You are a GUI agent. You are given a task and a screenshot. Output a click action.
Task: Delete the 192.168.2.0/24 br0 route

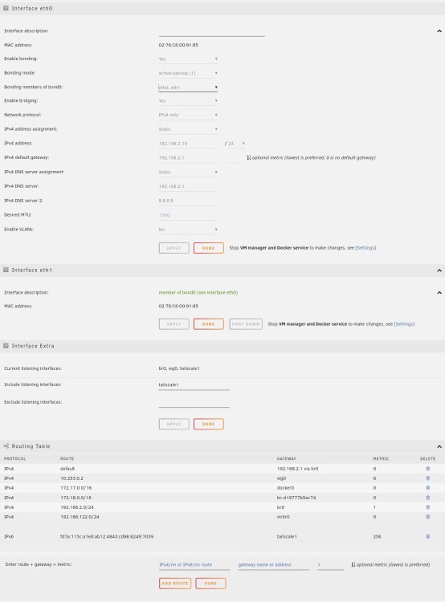427,507
